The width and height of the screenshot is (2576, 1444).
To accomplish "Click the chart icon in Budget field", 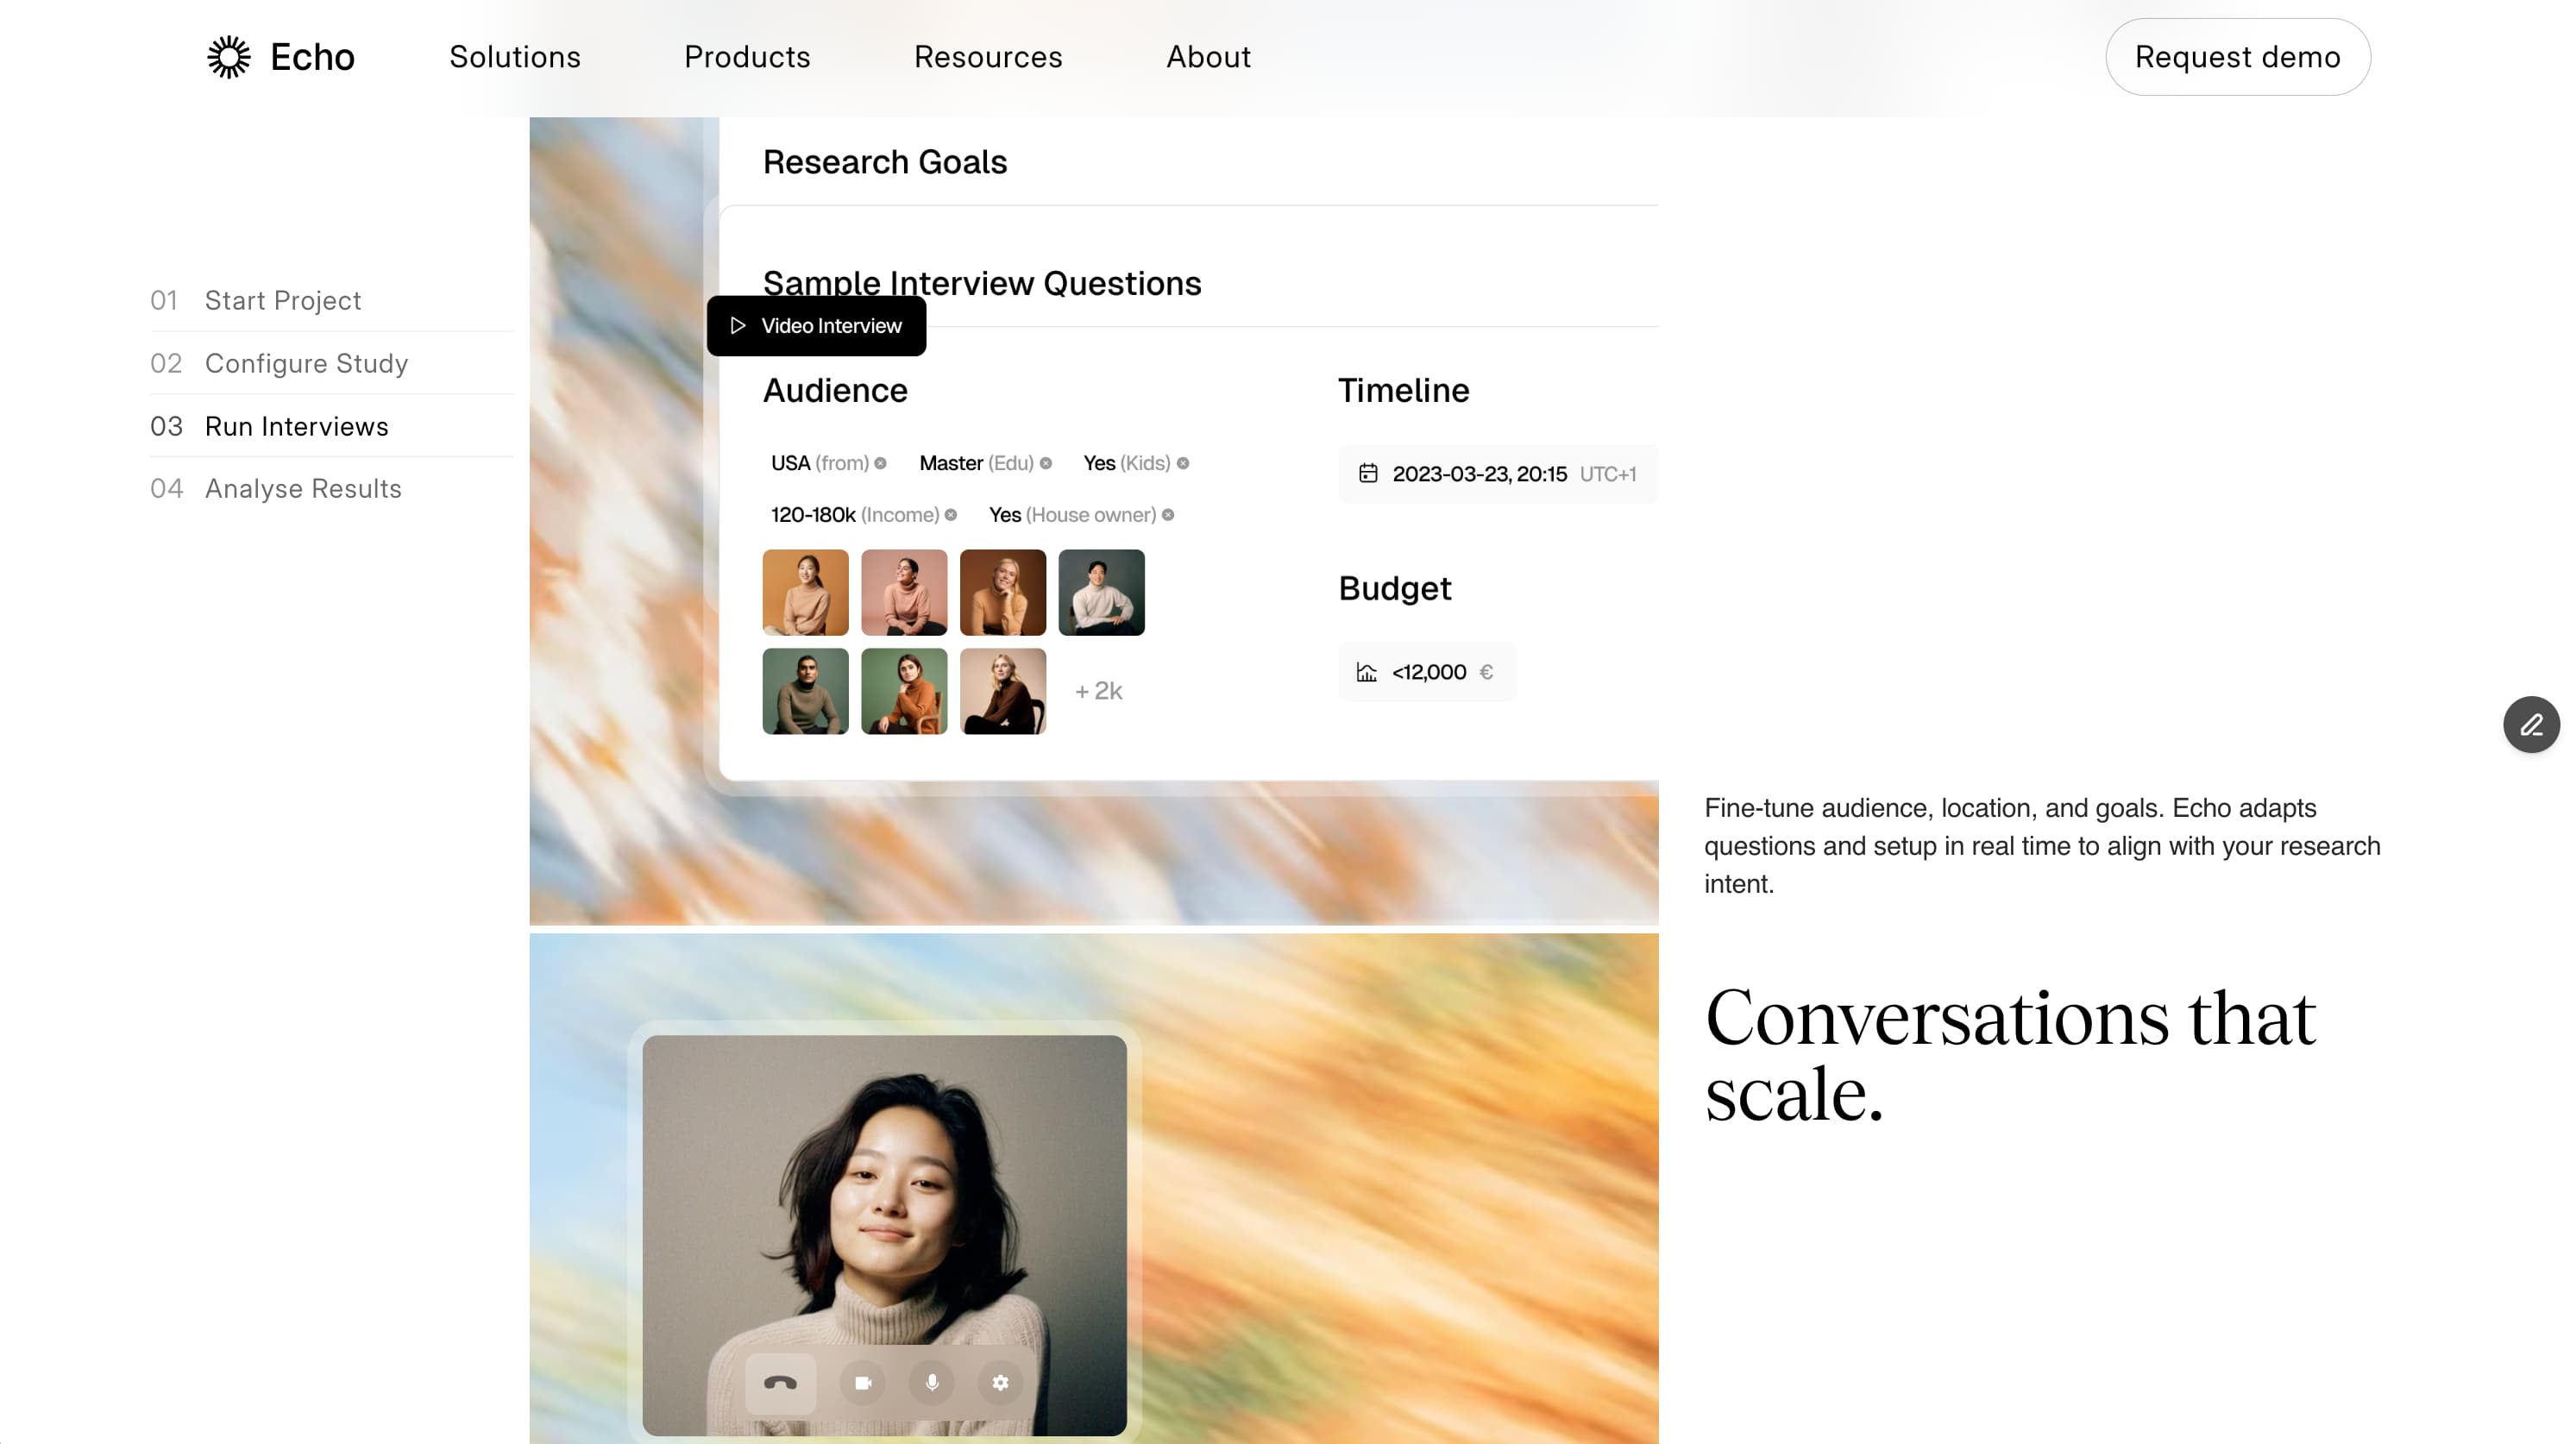I will click(x=1366, y=672).
